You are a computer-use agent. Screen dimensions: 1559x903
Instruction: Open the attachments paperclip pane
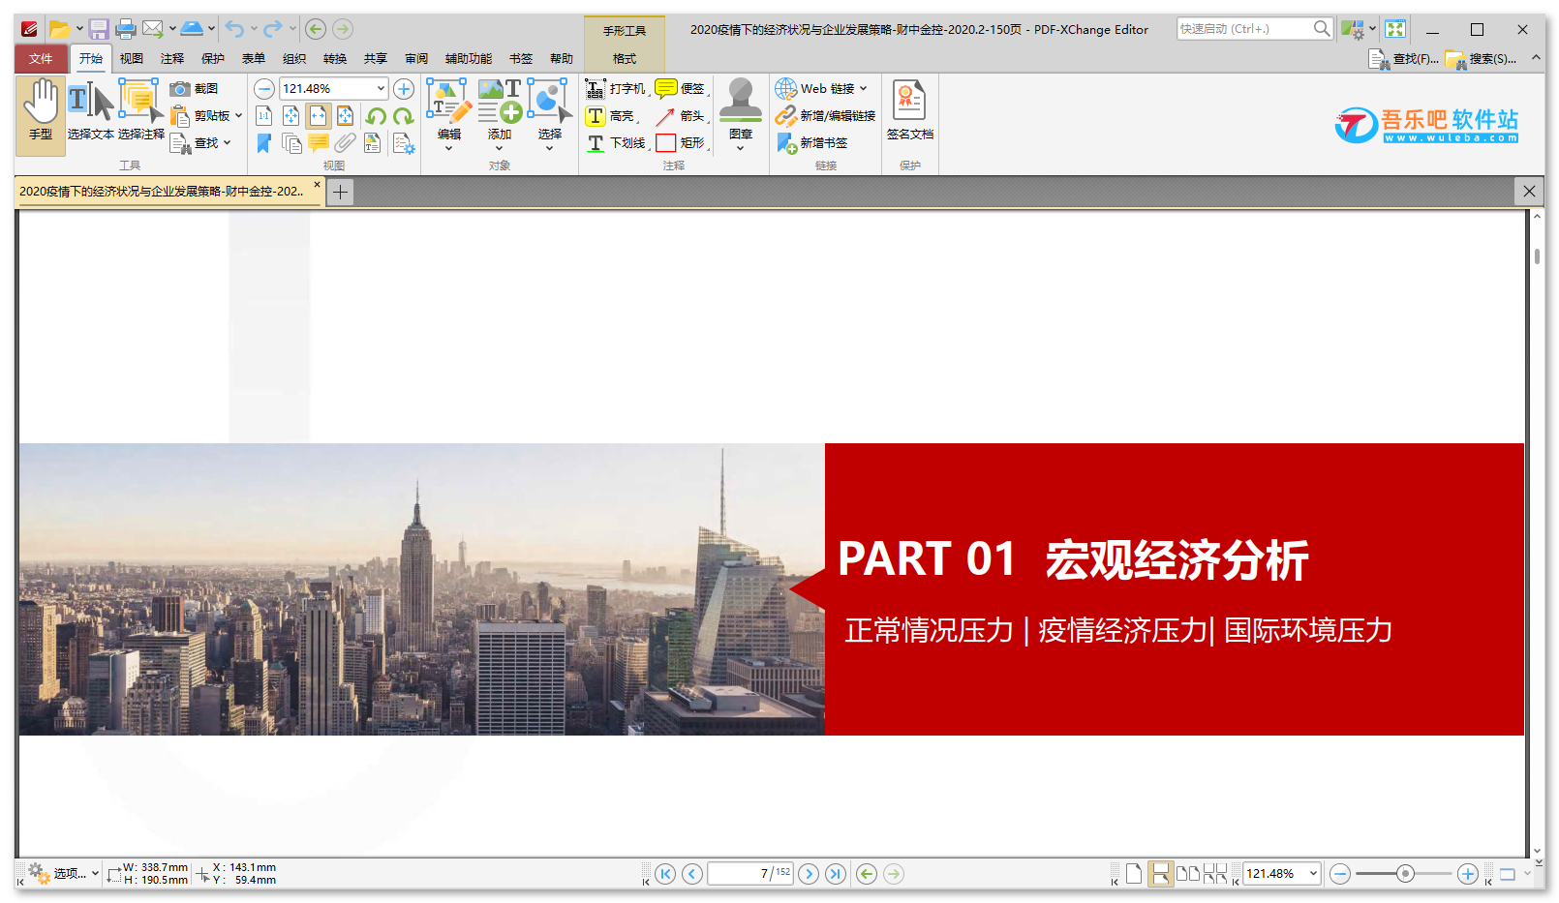(346, 143)
